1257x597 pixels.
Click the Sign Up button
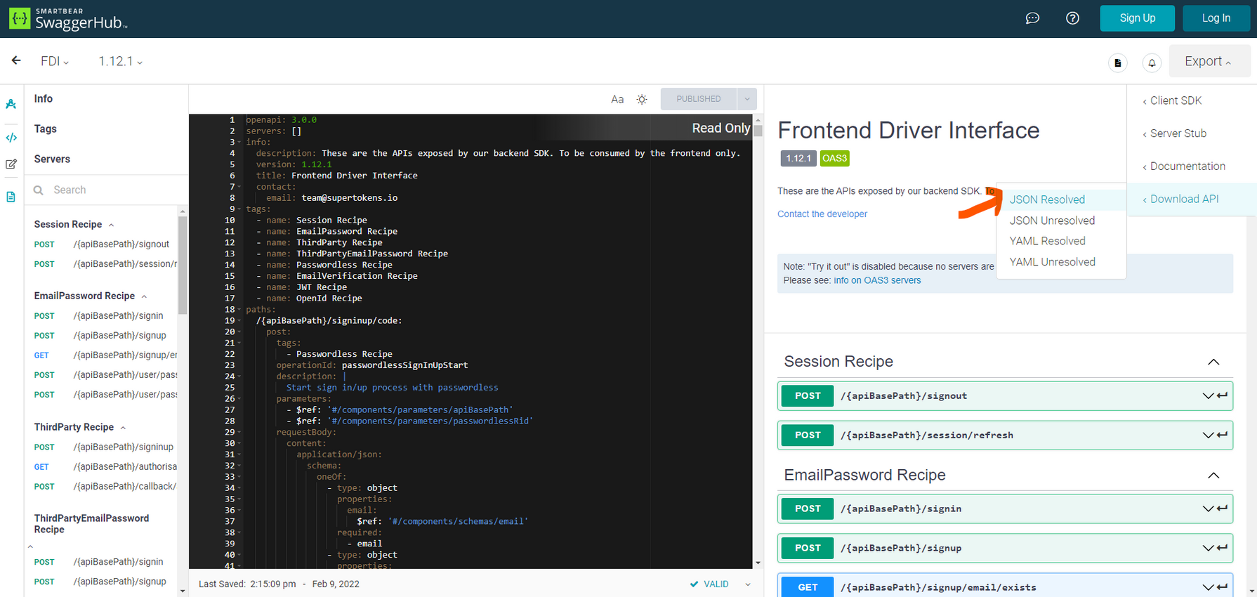click(x=1137, y=18)
